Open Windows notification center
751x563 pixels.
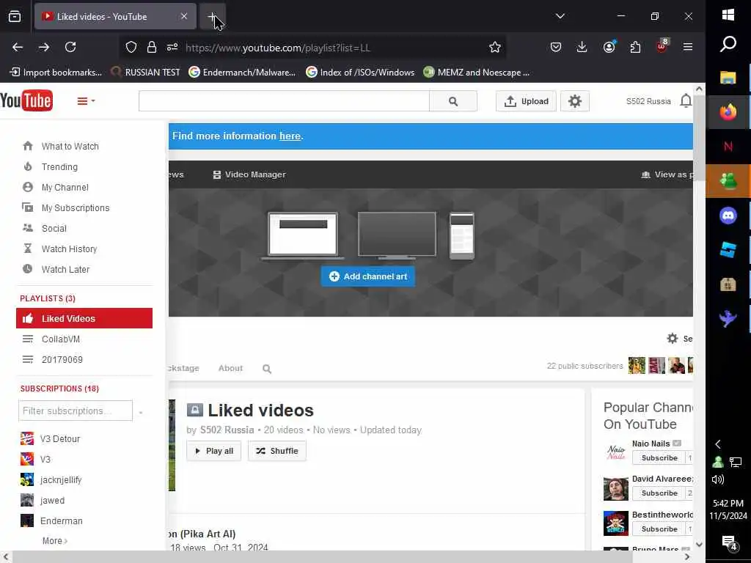pyautogui.click(x=729, y=542)
